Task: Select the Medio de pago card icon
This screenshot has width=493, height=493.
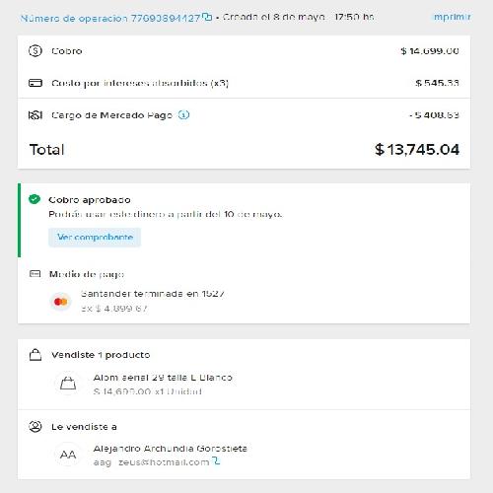Action: (35, 274)
